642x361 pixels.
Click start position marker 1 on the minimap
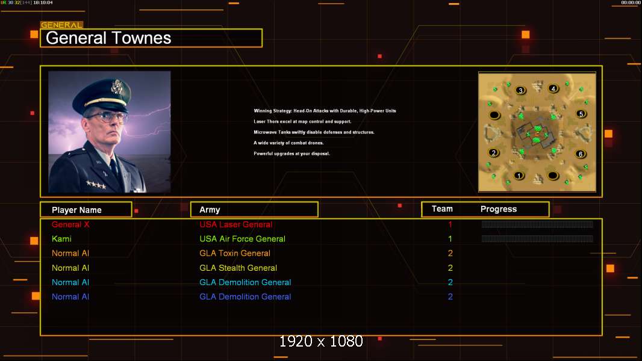[x=519, y=176]
